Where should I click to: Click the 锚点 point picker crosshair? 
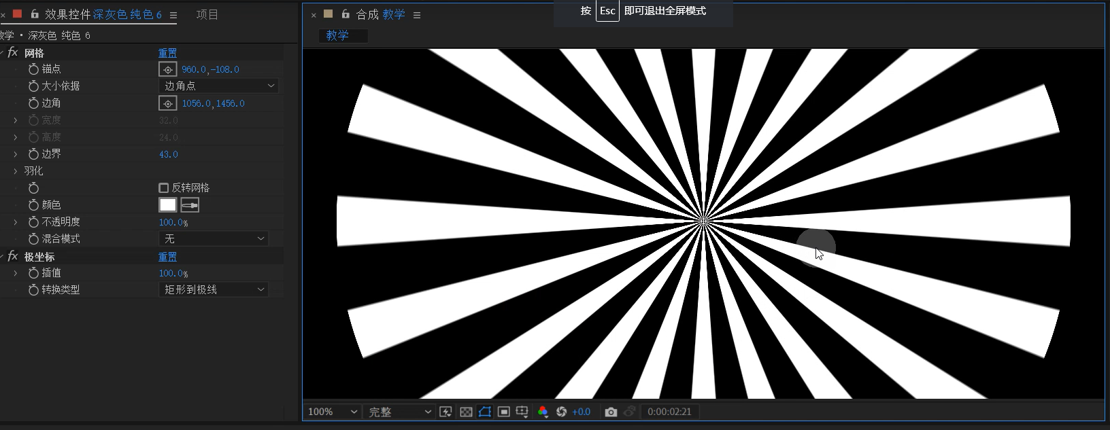click(x=167, y=69)
